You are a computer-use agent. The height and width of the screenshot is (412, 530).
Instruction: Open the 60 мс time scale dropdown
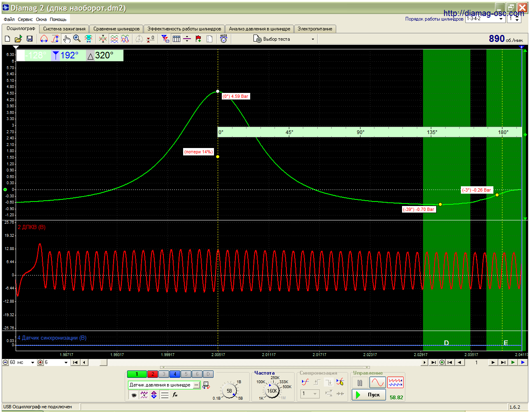[22, 362]
